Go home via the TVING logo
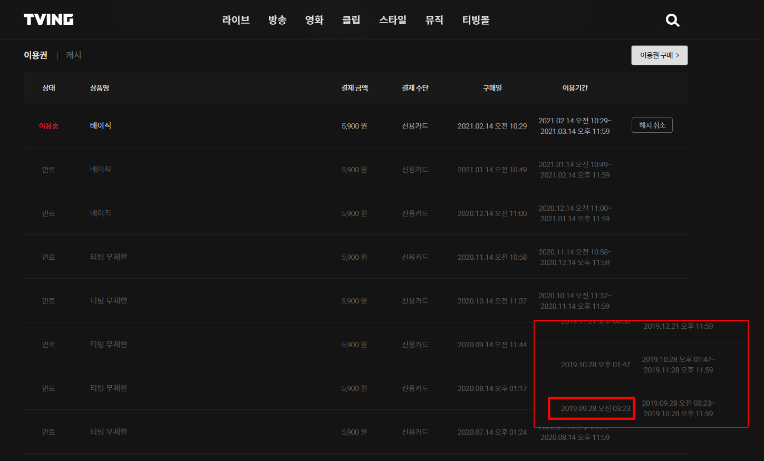Screen dimensions: 764x461 coord(49,19)
